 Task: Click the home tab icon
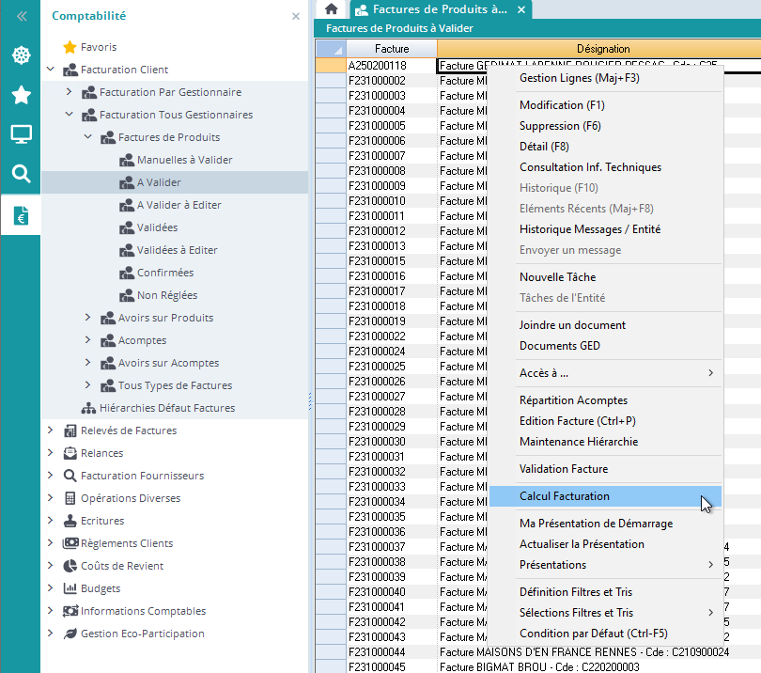331,8
